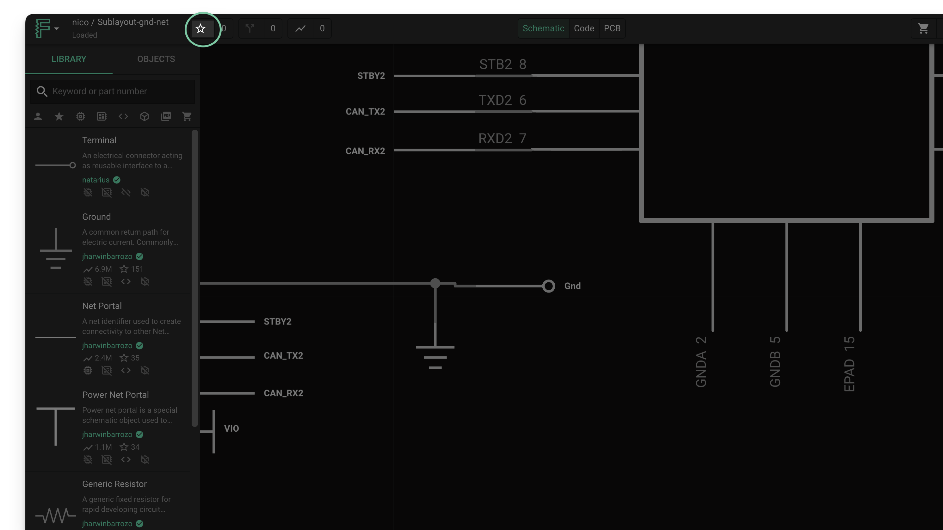Viewport: 943px width, 530px height.
Task: Filter library by my parts person icon
Action: pyautogui.click(x=38, y=116)
